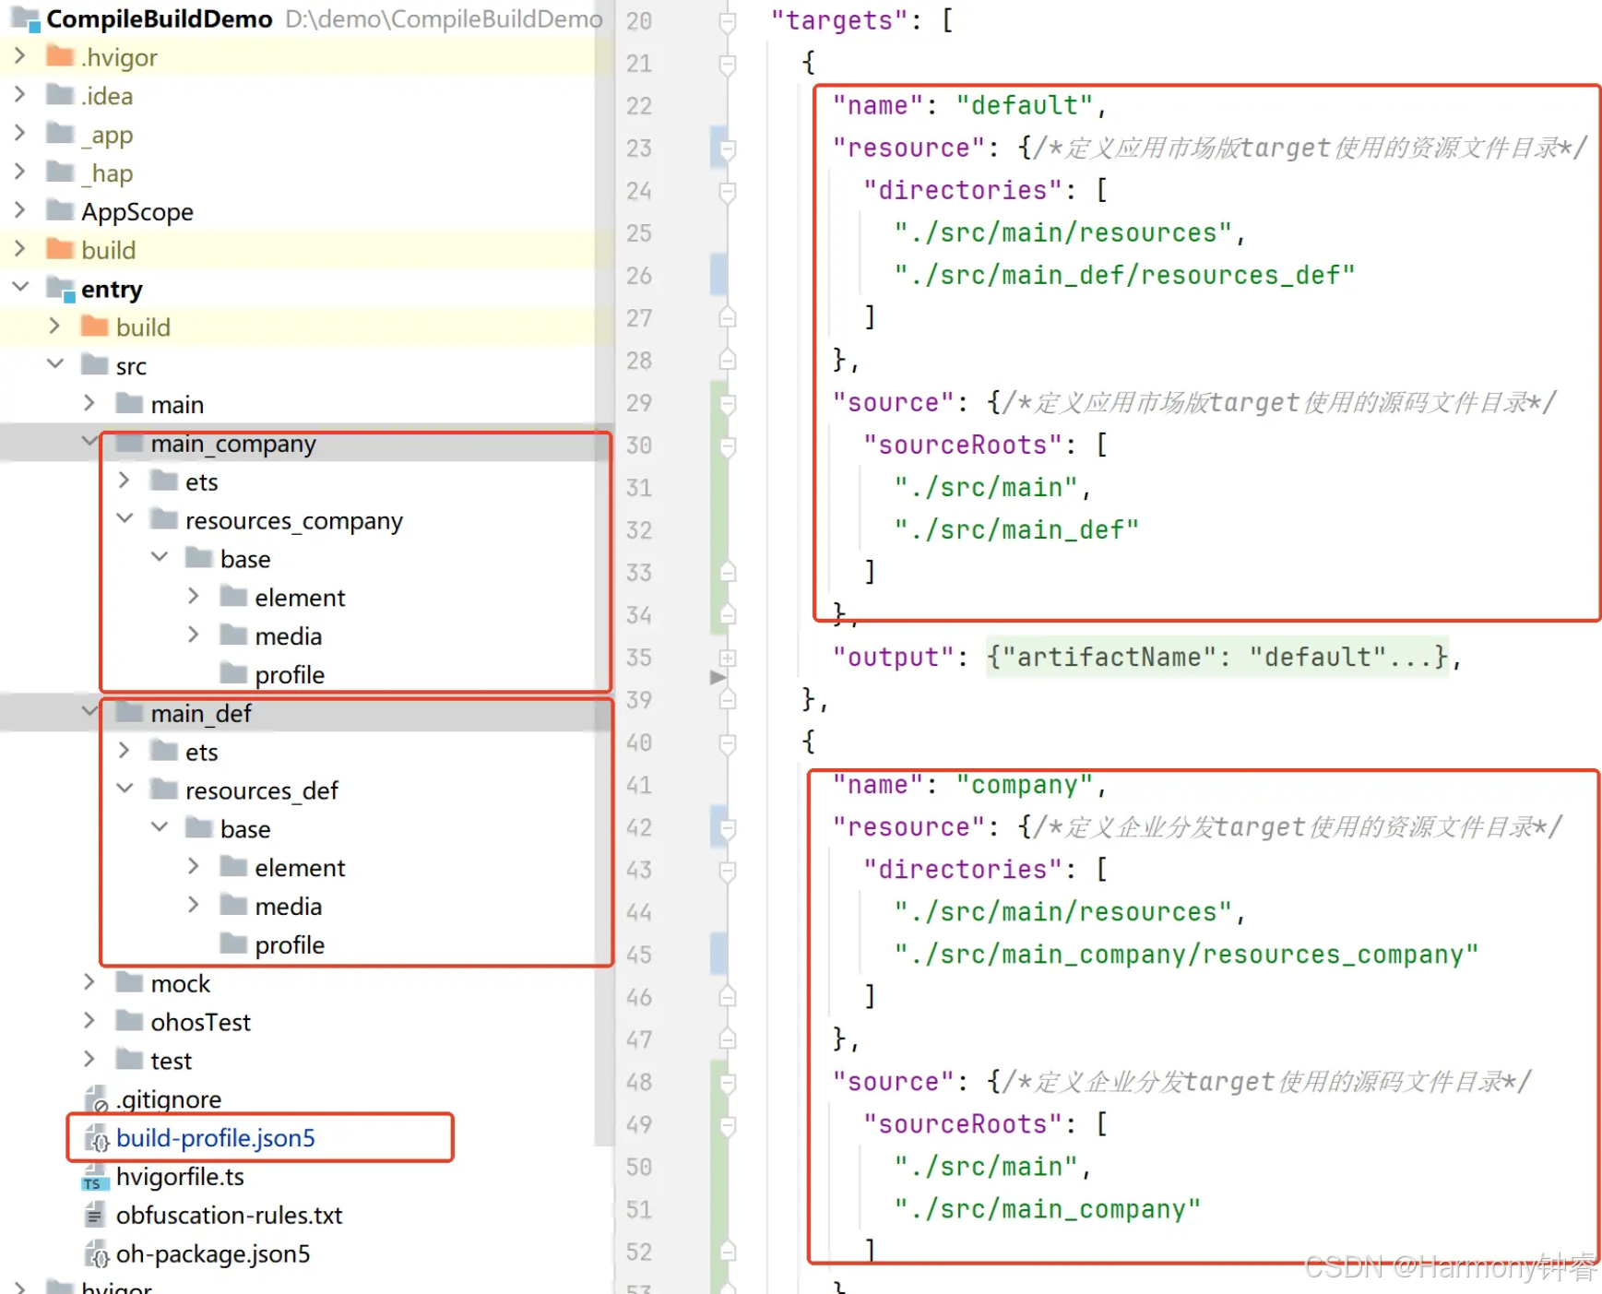
Task: Open the .gitignore file
Action: (169, 1098)
